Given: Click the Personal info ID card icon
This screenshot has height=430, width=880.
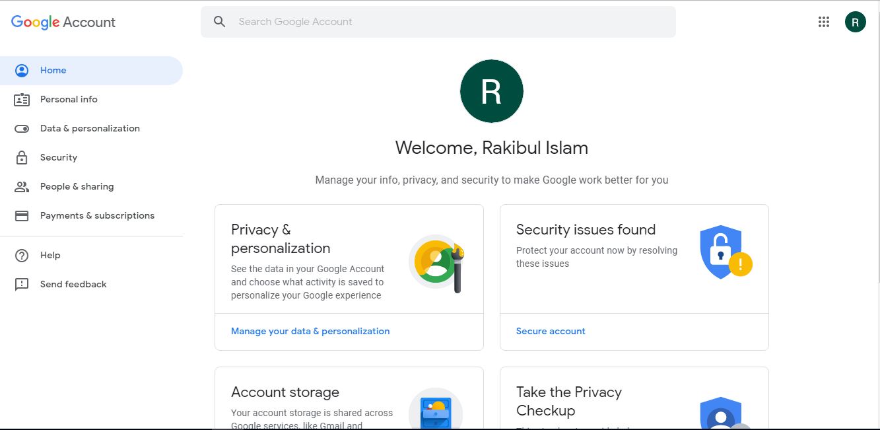Looking at the screenshot, I should [22, 100].
